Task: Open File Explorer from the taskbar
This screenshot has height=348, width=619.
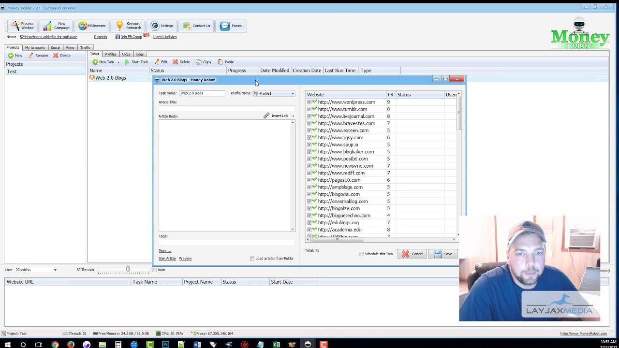Action: pos(102,345)
